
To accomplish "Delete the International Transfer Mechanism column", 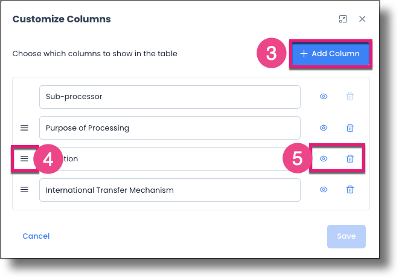I will 350,190.
